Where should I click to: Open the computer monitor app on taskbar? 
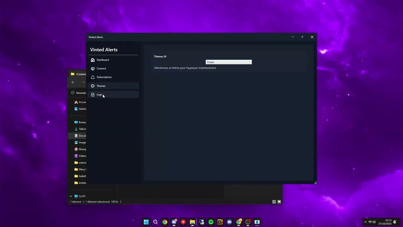point(202,222)
